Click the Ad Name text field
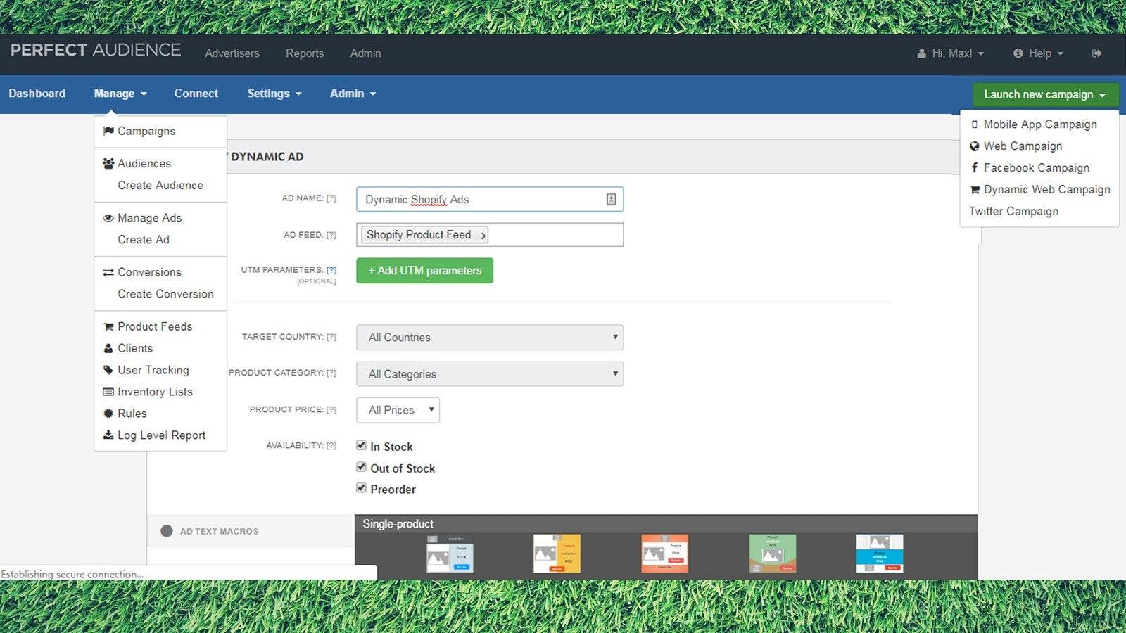 (479, 199)
